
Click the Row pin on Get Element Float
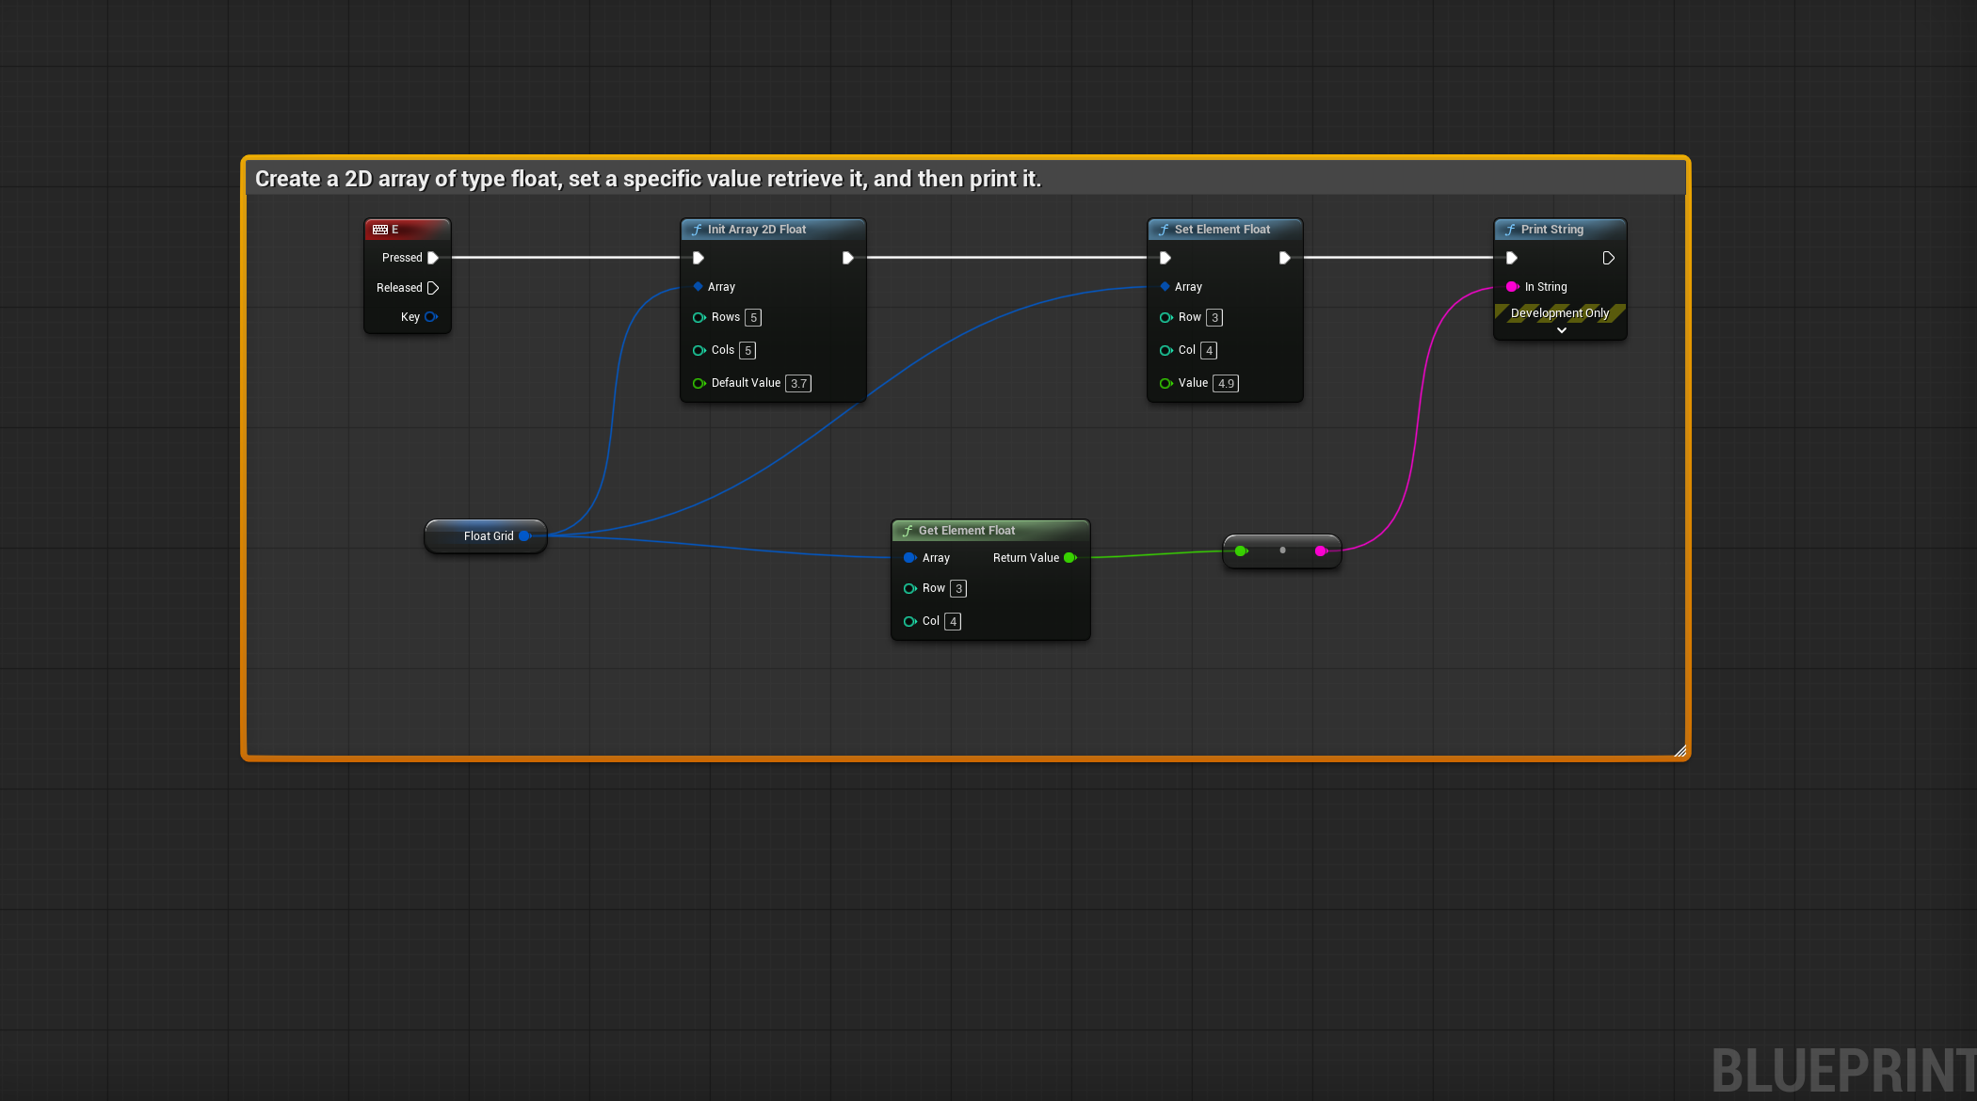point(910,589)
